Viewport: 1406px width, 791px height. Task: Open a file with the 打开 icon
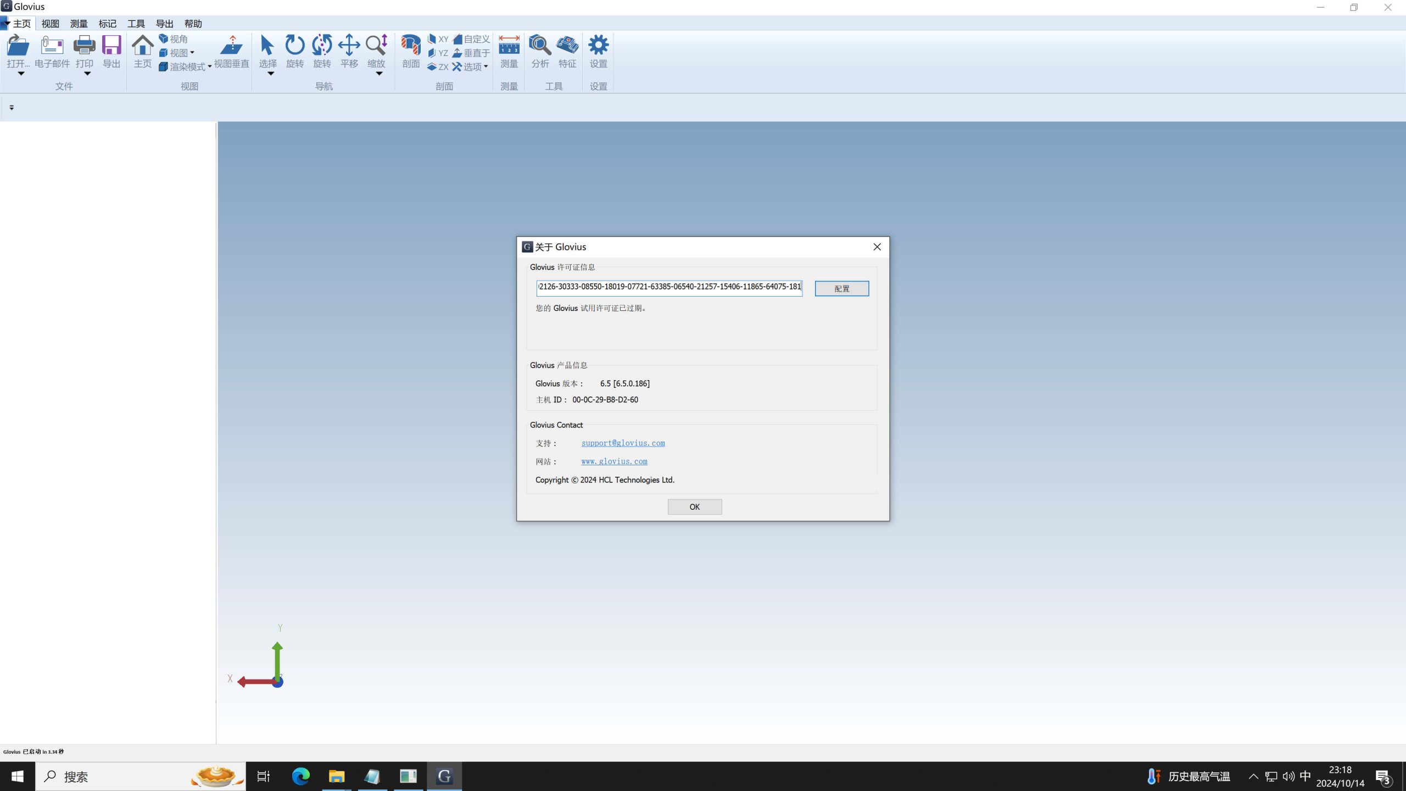pos(18,45)
